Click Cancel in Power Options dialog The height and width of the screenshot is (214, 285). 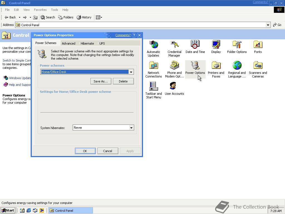click(x=108, y=151)
